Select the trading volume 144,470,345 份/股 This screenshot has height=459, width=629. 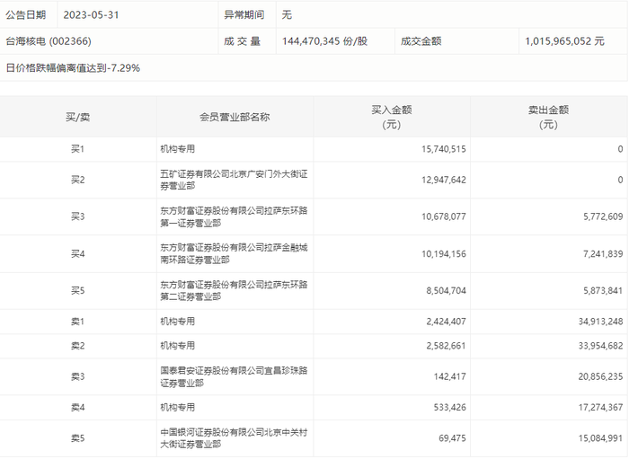coord(324,41)
